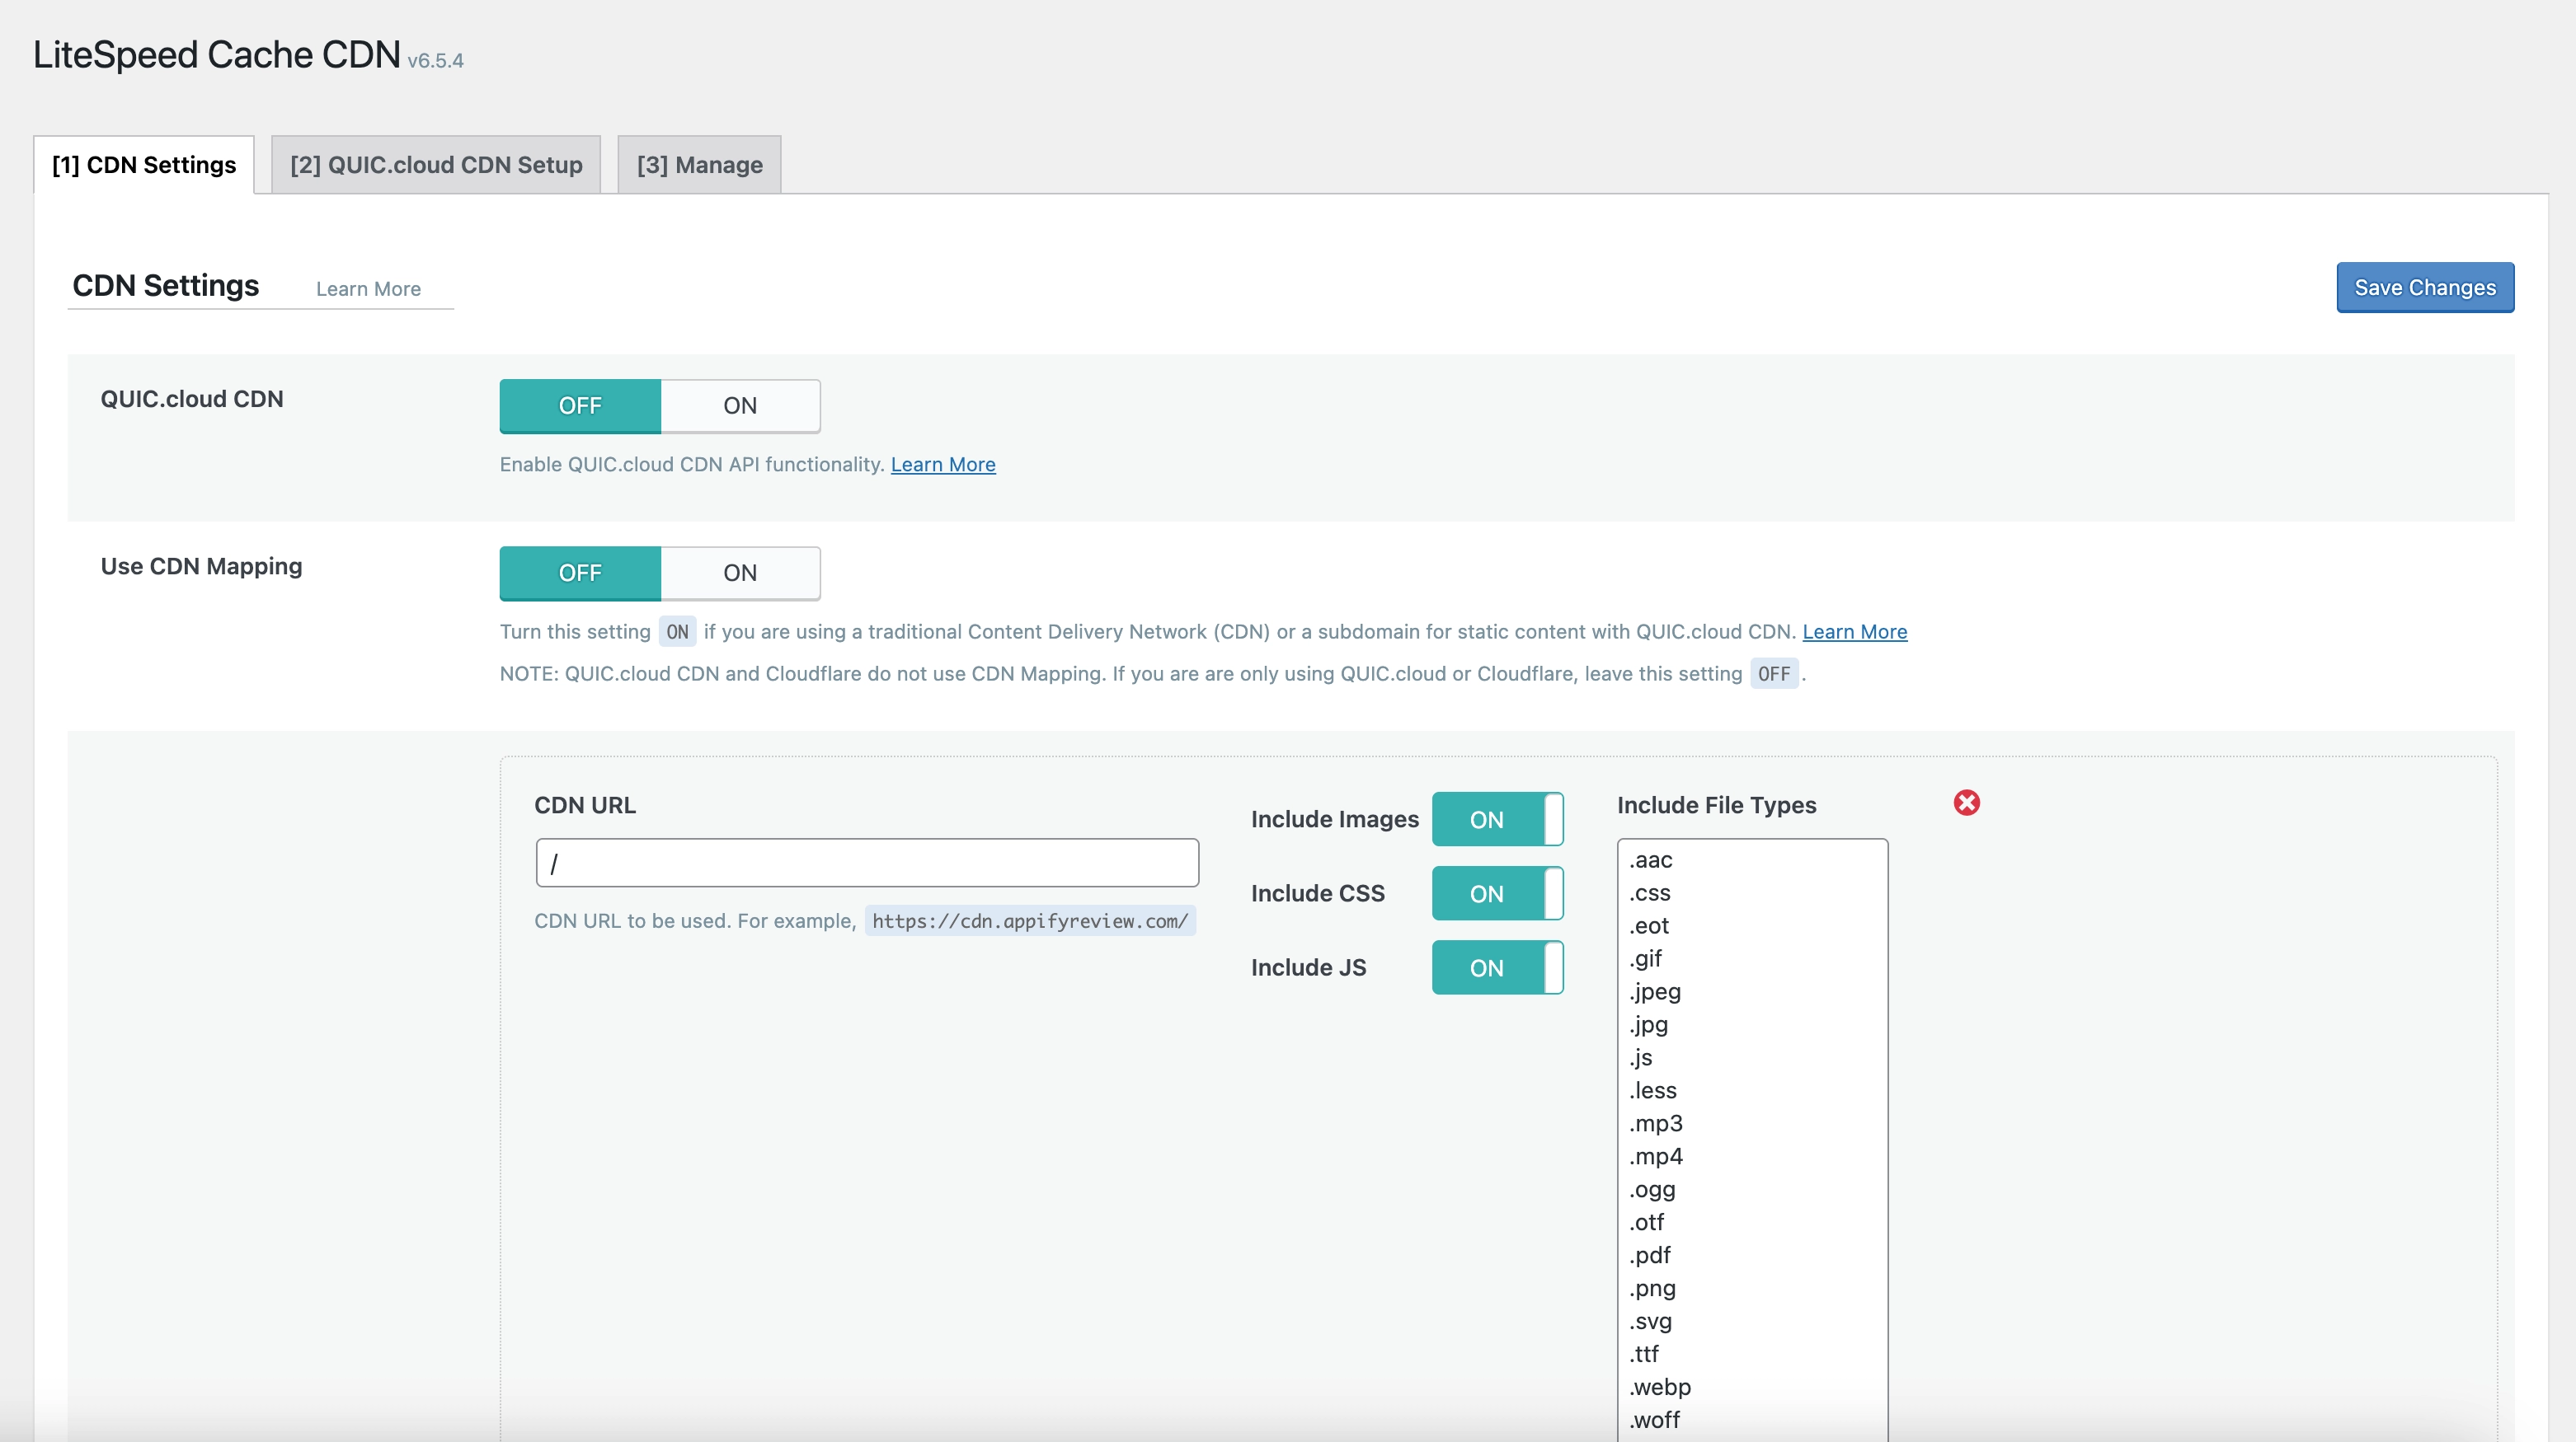Screen dimensions: 2576x1442
Task: Click the .otf file type entry
Action: click(1646, 1223)
